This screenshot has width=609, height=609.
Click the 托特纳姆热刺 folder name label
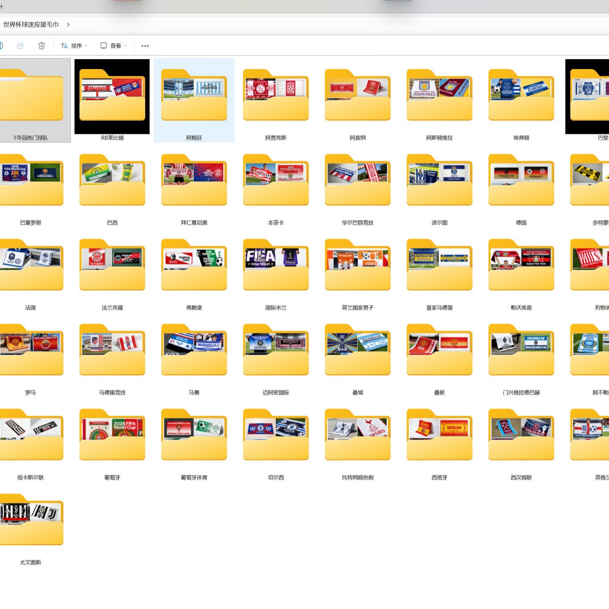tap(358, 477)
